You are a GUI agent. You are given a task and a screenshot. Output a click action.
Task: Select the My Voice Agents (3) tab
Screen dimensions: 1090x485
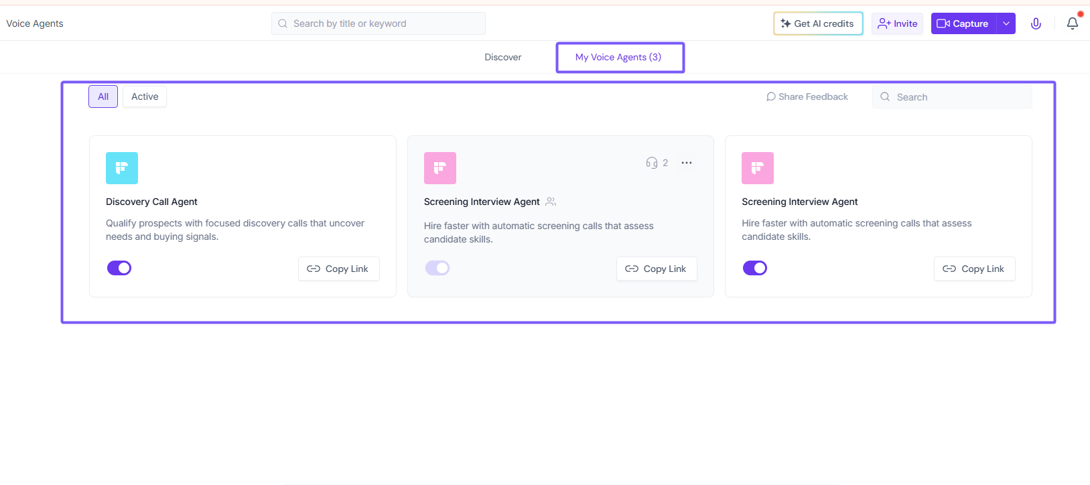click(618, 57)
